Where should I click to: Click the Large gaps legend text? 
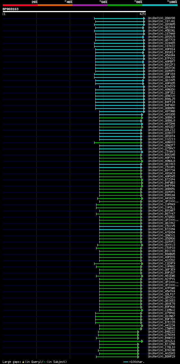(x=35, y=362)
